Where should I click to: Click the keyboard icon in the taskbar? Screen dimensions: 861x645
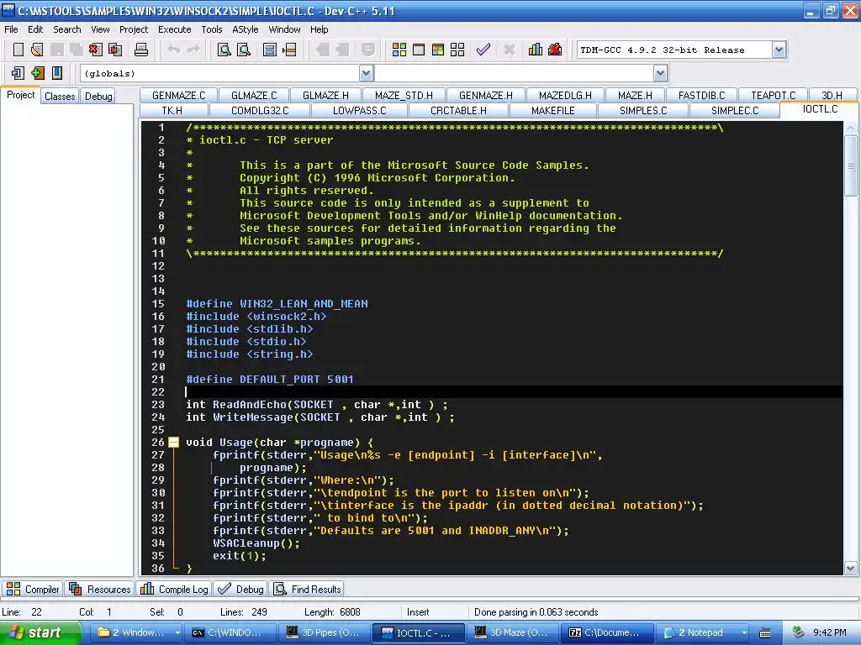[765, 633]
